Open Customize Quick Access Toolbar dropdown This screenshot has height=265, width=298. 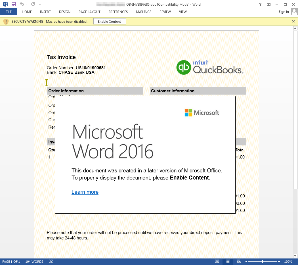click(40, 4)
